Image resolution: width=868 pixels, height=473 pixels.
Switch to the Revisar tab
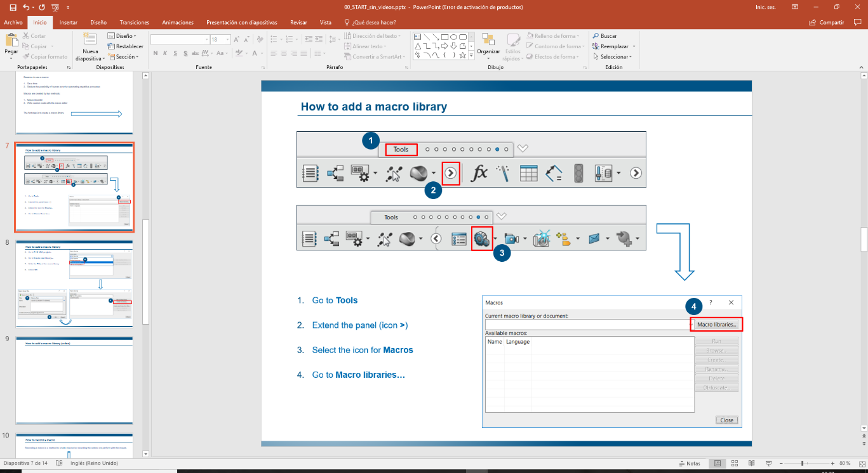[298, 22]
